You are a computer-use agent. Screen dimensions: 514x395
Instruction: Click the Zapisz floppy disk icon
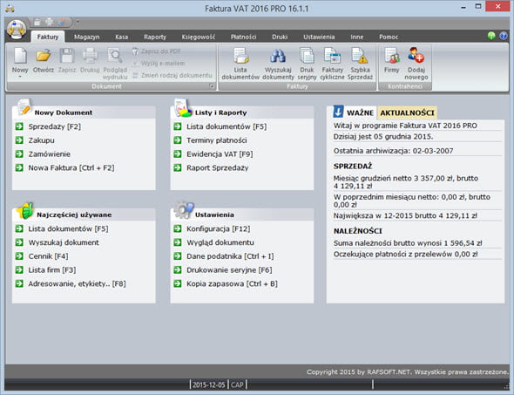(x=67, y=56)
